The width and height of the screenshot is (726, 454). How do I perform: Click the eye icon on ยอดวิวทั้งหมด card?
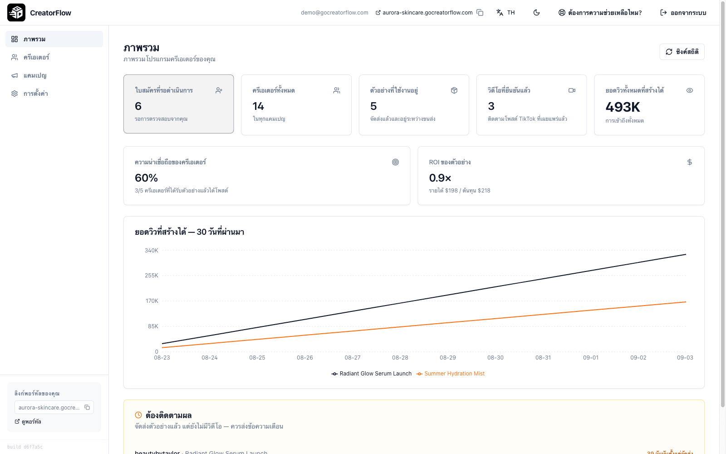click(690, 90)
